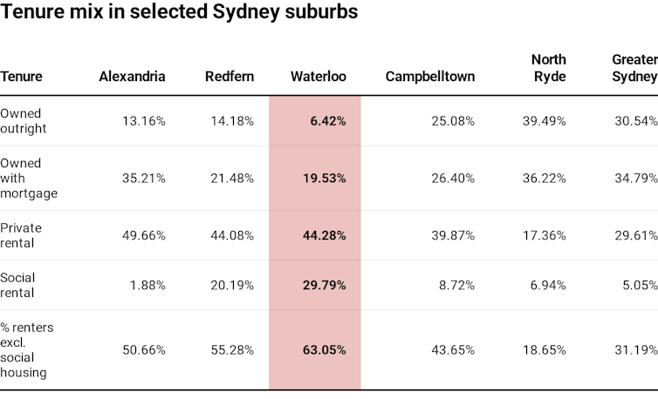Image resolution: width=658 pixels, height=399 pixels.
Task: Click the Waterloo column header
Action: coord(319,77)
